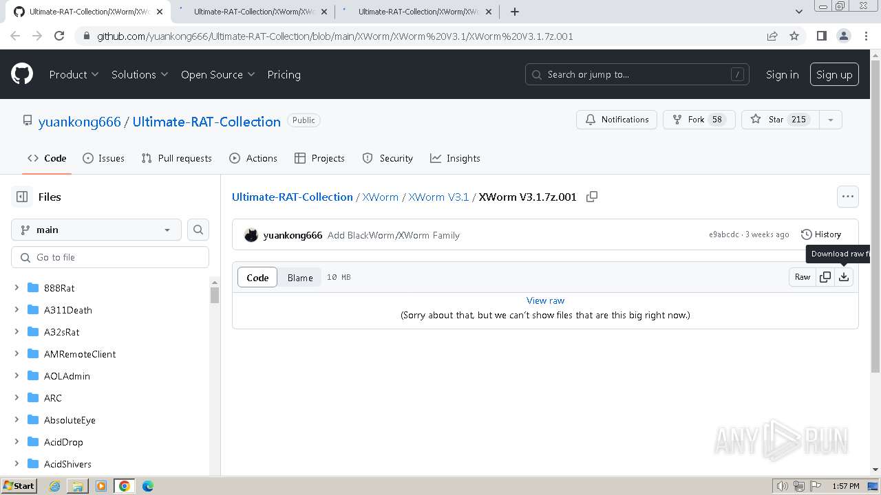Open the main branch selector
This screenshot has width=881, height=495.
click(96, 230)
